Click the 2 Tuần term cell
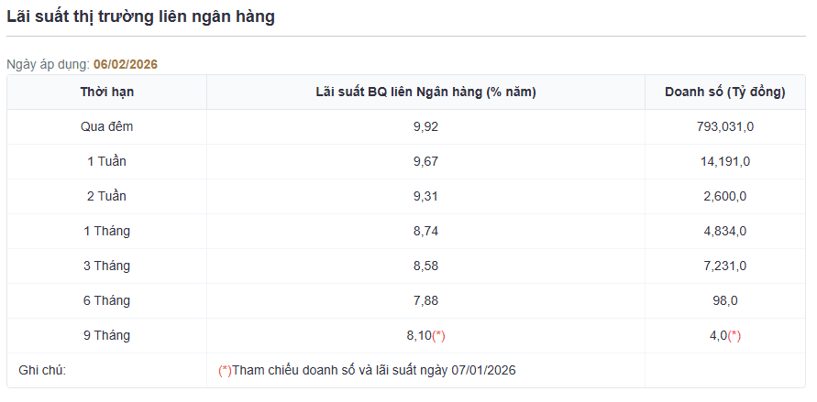The width and height of the screenshot is (817, 402). pos(106,197)
